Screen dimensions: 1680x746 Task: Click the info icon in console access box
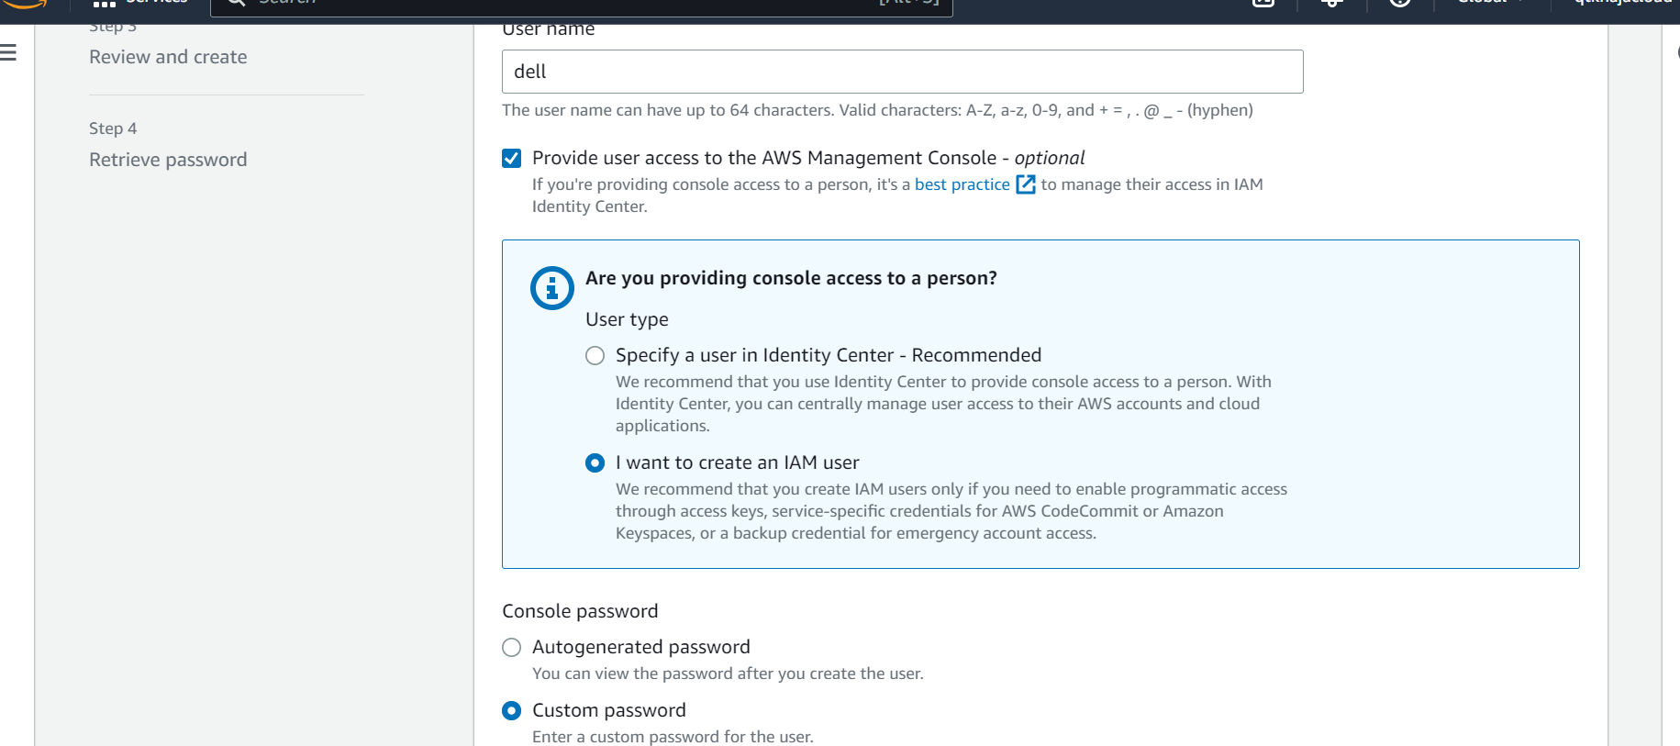pyautogui.click(x=551, y=288)
